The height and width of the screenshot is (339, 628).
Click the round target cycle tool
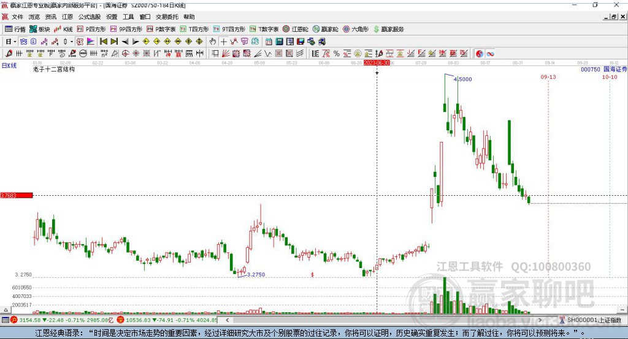click(126, 54)
